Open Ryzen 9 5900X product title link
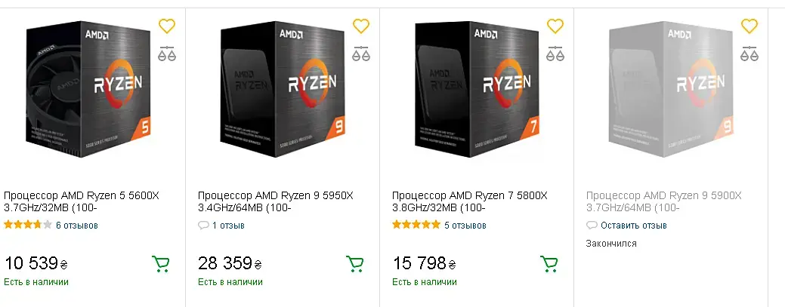This screenshot has height=307, width=785. click(663, 201)
